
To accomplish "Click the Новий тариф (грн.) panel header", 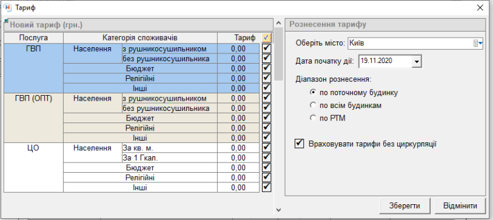I will tap(138, 24).
